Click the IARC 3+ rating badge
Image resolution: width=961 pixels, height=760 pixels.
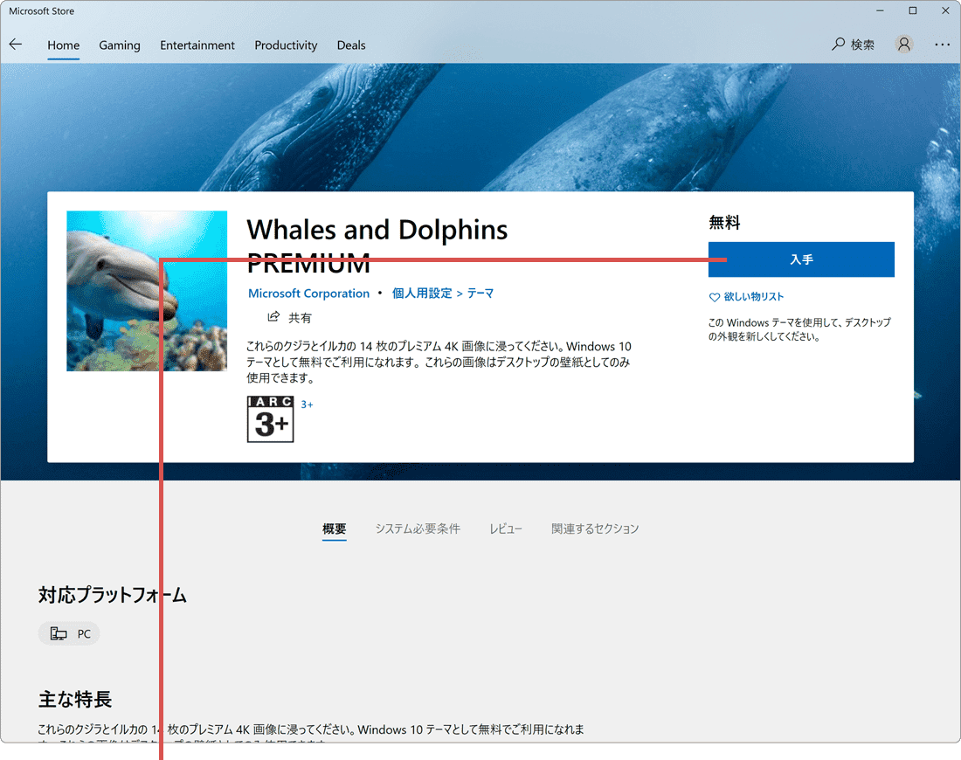point(270,419)
